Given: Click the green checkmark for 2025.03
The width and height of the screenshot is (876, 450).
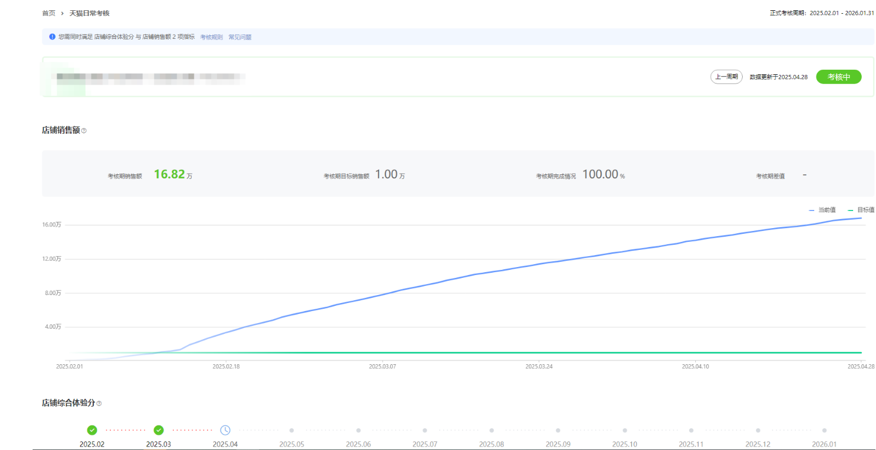Looking at the screenshot, I should click(x=158, y=430).
